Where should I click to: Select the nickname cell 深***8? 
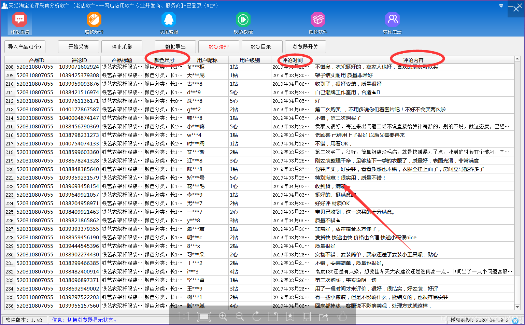[x=207, y=101]
